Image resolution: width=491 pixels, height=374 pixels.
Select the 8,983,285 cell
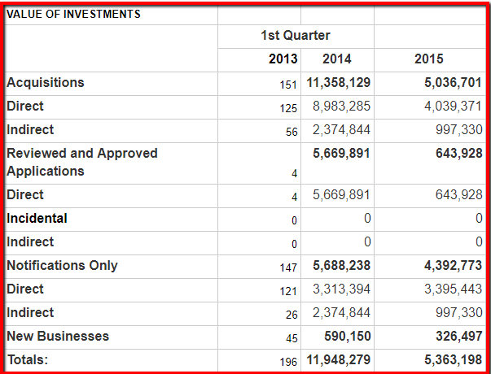pyautogui.click(x=342, y=107)
